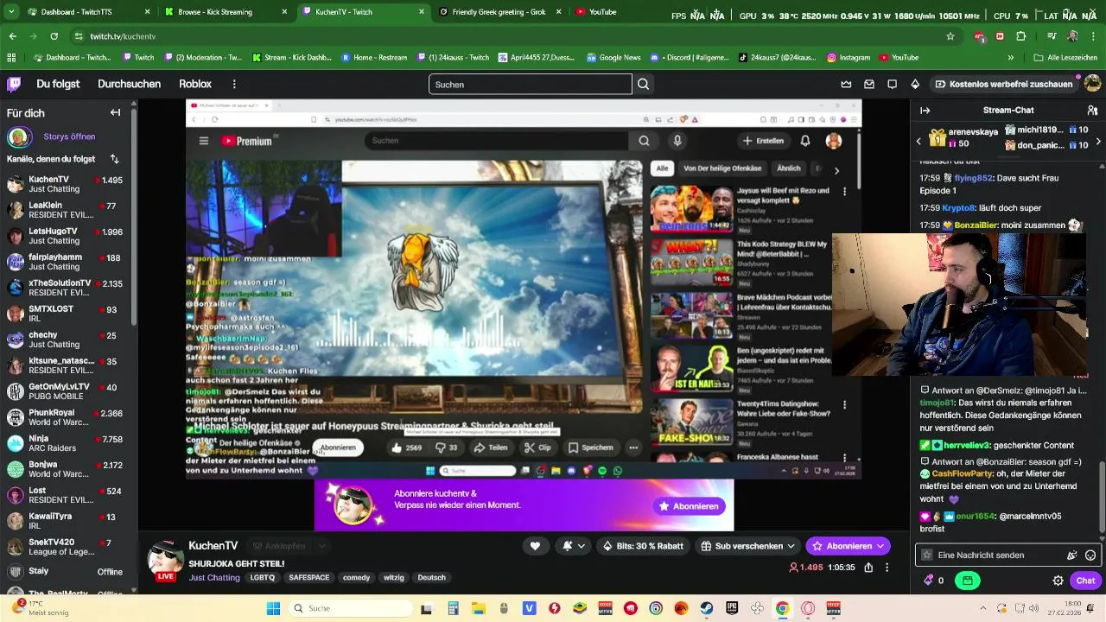Click the comedy tag

pyautogui.click(x=356, y=577)
